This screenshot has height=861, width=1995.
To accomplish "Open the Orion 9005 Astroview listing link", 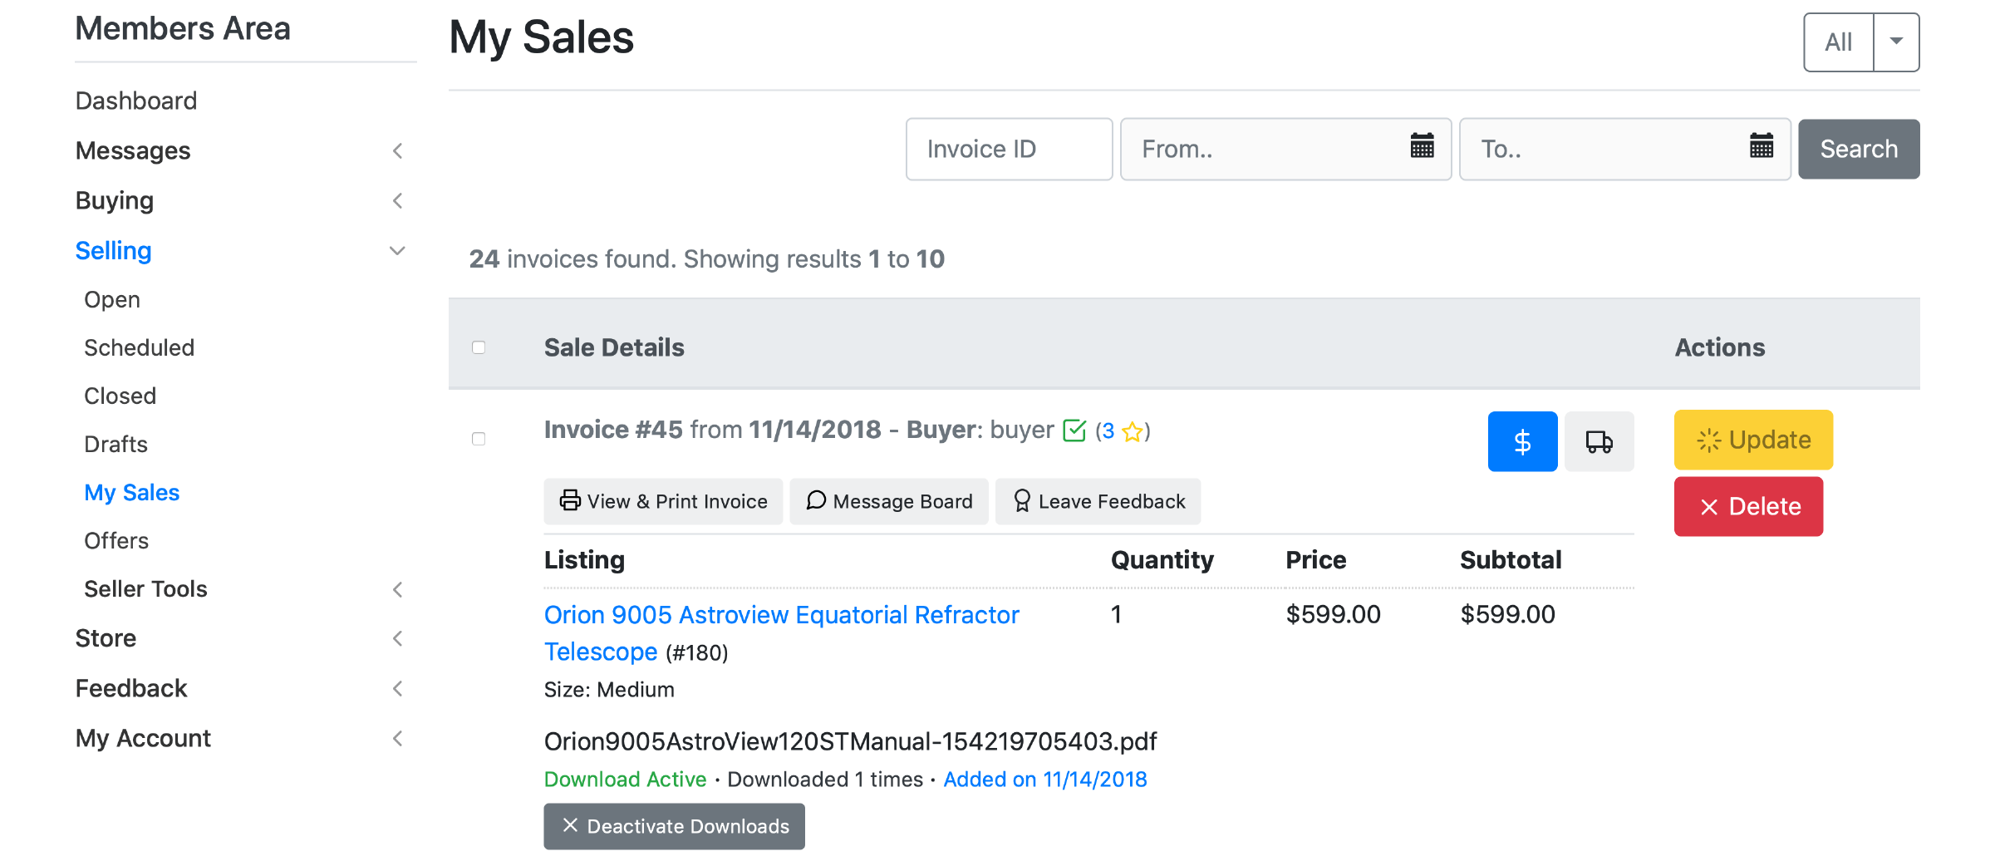I will 781,615.
